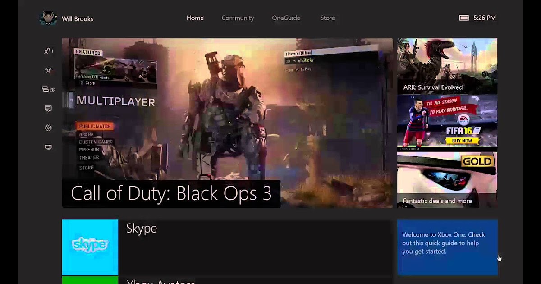Image resolution: width=541 pixels, height=284 pixels.
Task: Click the 5:26 PM clock
Action: pyautogui.click(x=485, y=18)
